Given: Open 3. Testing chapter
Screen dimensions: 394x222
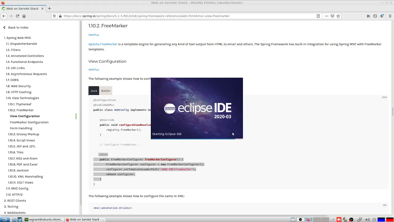Looking at the screenshot, I should click(11, 207).
